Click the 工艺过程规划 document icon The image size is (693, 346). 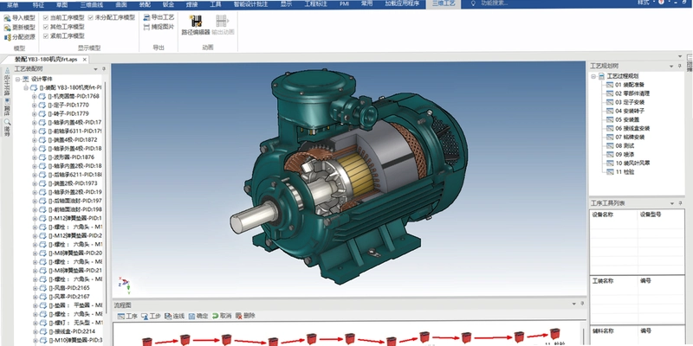coord(601,76)
